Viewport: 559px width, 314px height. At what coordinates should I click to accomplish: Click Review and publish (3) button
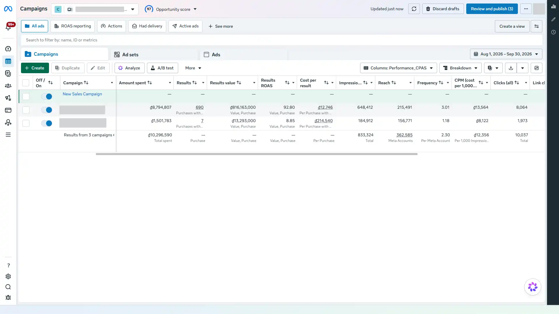pyautogui.click(x=492, y=9)
